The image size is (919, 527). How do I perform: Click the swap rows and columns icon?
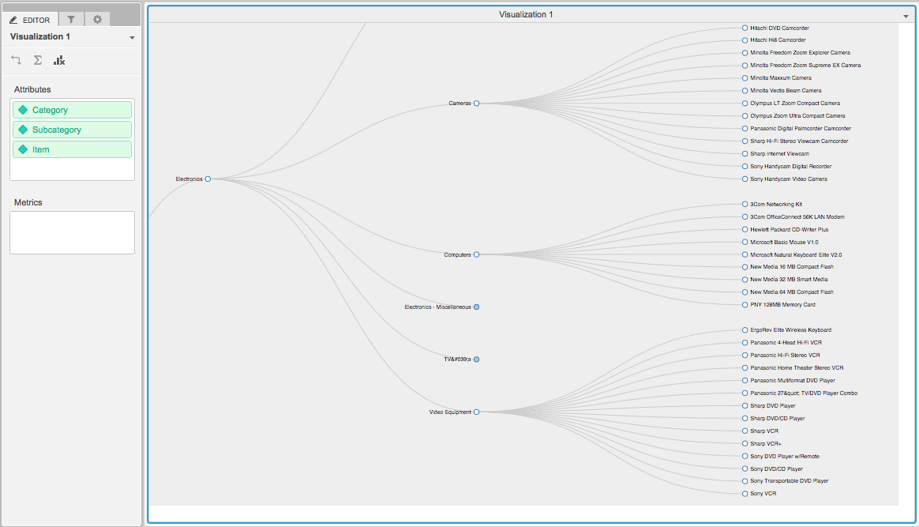click(x=17, y=60)
